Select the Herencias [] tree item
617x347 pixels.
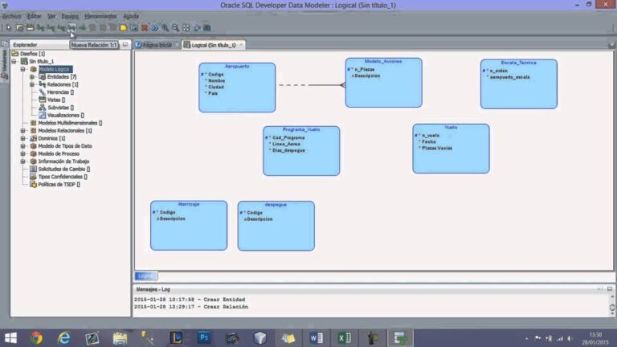[x=60, y=92]
